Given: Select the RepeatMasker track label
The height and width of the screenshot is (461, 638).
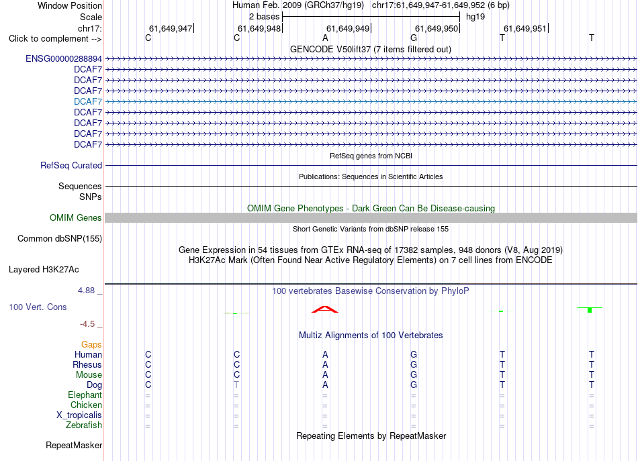Looking at the screenshot, I should (74, 446).
